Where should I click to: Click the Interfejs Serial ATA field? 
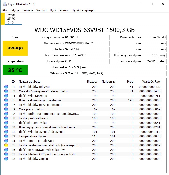click(87, 49)
